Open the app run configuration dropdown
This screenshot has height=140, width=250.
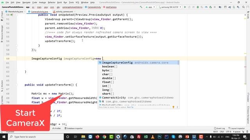pyautogui.click(x=150, y=7)
